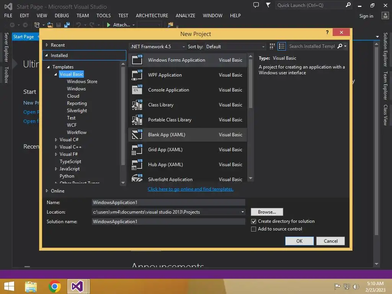Open the FILE menu
The image size is (392, 294).
(8, 15)
